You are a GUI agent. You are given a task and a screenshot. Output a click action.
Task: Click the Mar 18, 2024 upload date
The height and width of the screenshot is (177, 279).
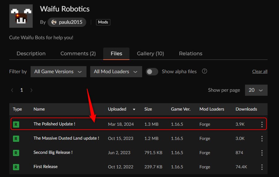pos(121,124)
